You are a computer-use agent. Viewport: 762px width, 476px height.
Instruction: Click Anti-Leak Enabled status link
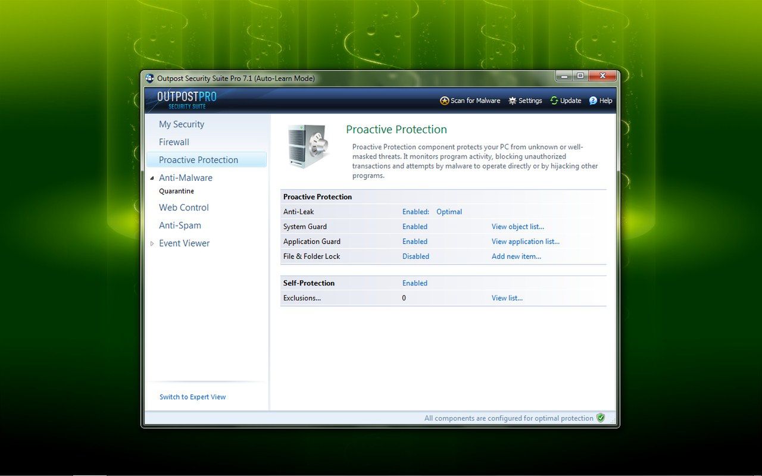[x=416, y=212]
